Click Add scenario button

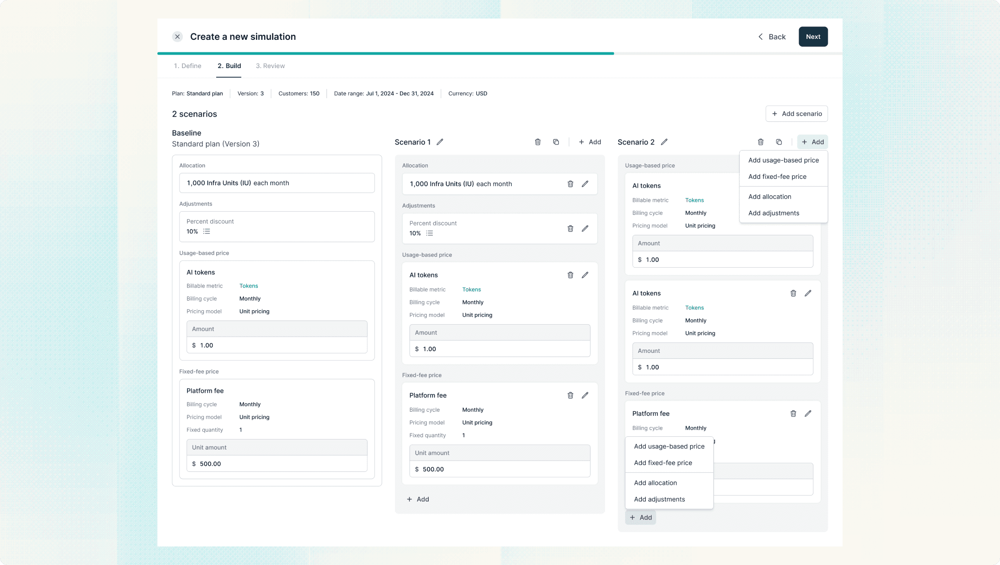click(x=797, y=114)
